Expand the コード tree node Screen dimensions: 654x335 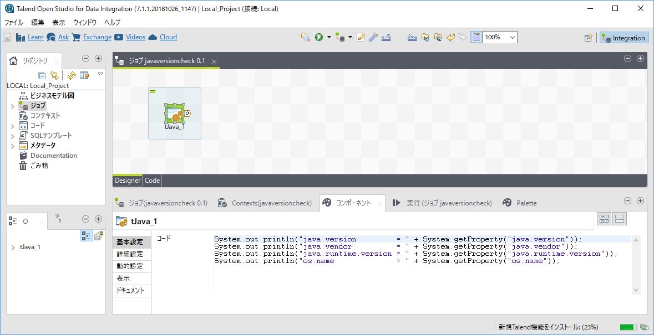coord(13,126)
